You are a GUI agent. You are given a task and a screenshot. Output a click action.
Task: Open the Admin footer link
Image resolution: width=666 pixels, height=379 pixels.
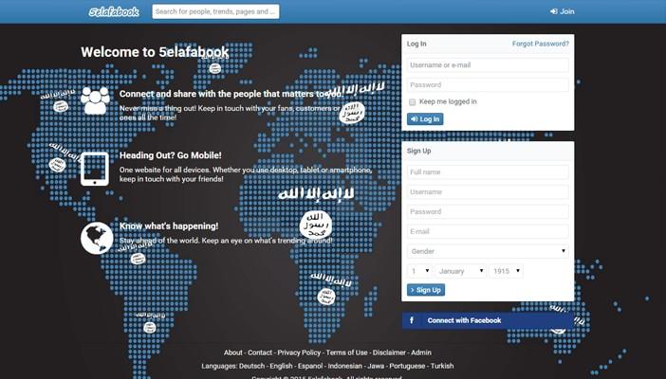point(421,352)
